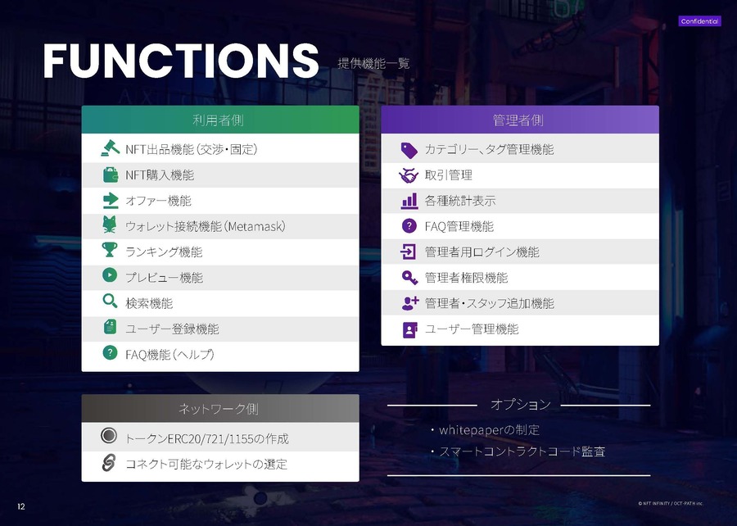This screenshot has width=737, height=526.
Task: Click the key icon beside 管理者権限機能
Action: (x=409, y=278)
